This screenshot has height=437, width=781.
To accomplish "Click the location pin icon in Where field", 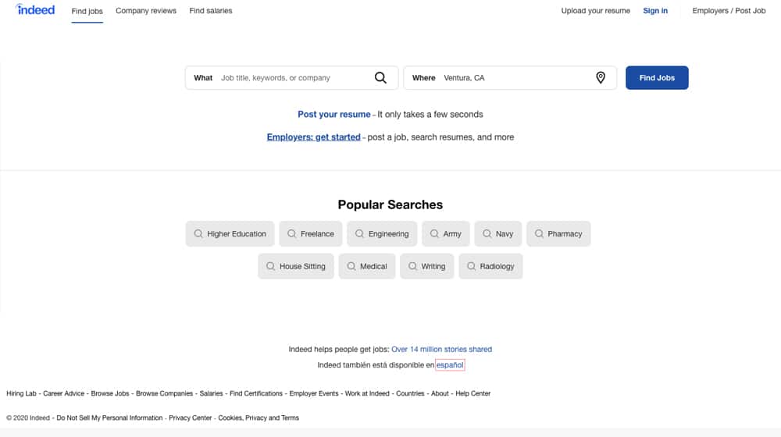I will tap(601, 77).
